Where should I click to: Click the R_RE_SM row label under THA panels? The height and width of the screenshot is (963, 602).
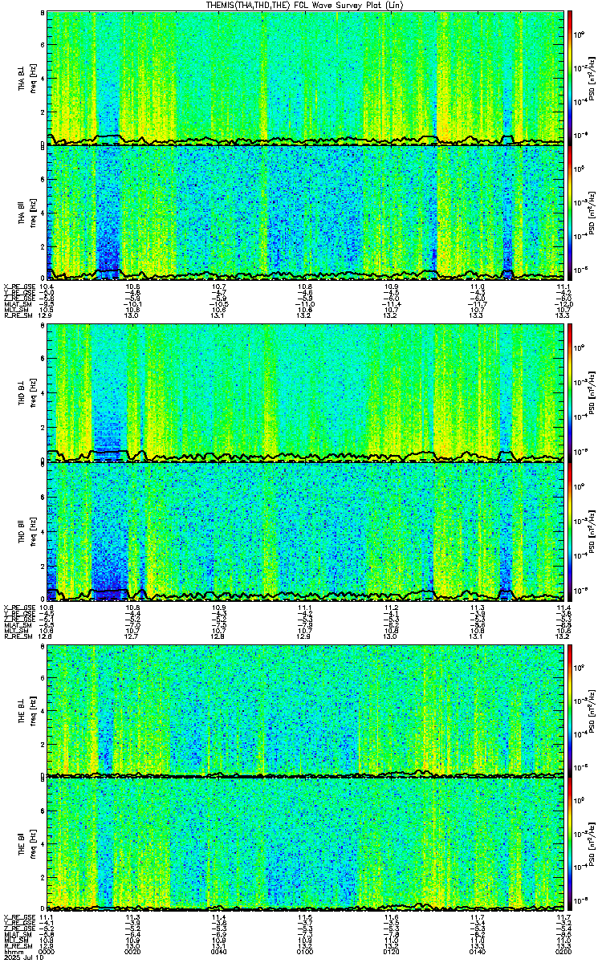17,316
